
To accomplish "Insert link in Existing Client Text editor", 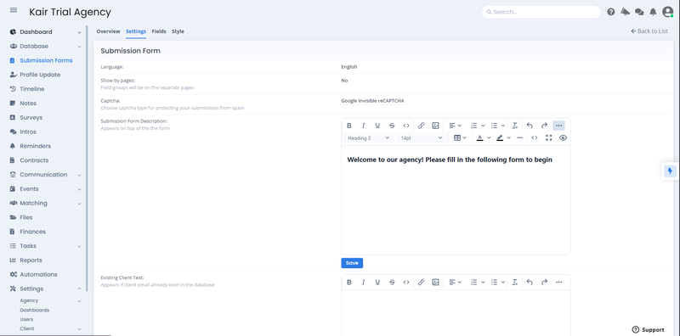I will tap(421, 283).
